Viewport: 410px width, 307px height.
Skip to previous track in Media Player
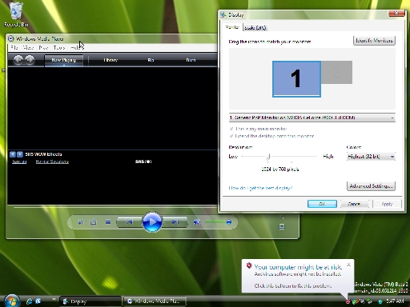[129, 221]
